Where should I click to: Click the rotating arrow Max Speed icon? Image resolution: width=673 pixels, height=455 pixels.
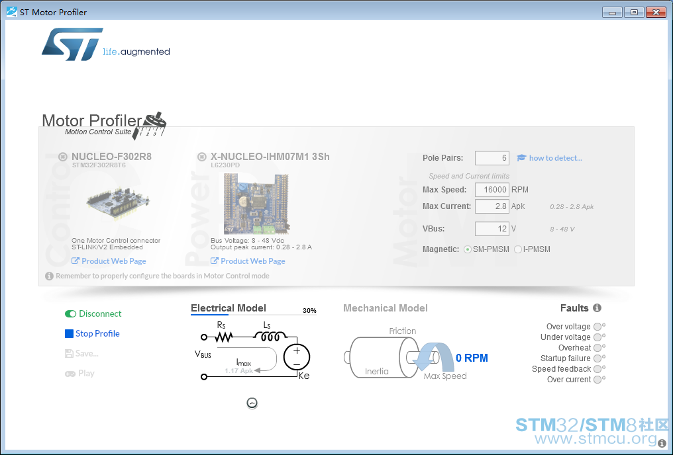pos(433,357)
